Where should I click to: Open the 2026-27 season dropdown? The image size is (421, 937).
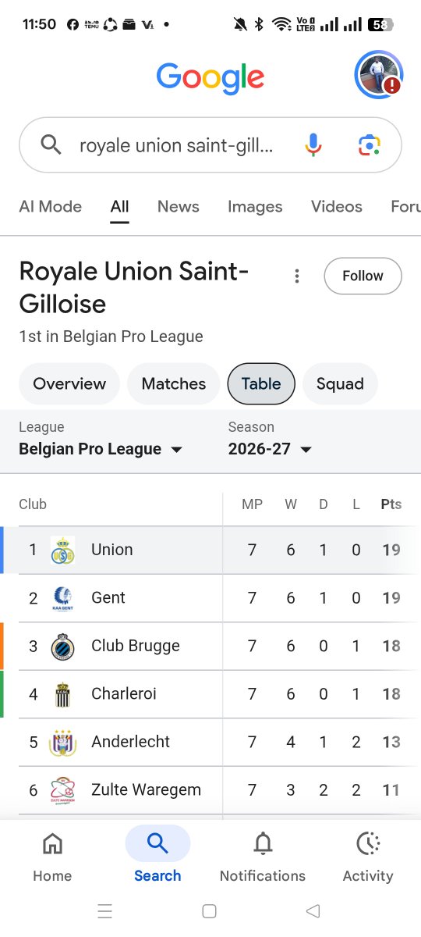point(270,449)
